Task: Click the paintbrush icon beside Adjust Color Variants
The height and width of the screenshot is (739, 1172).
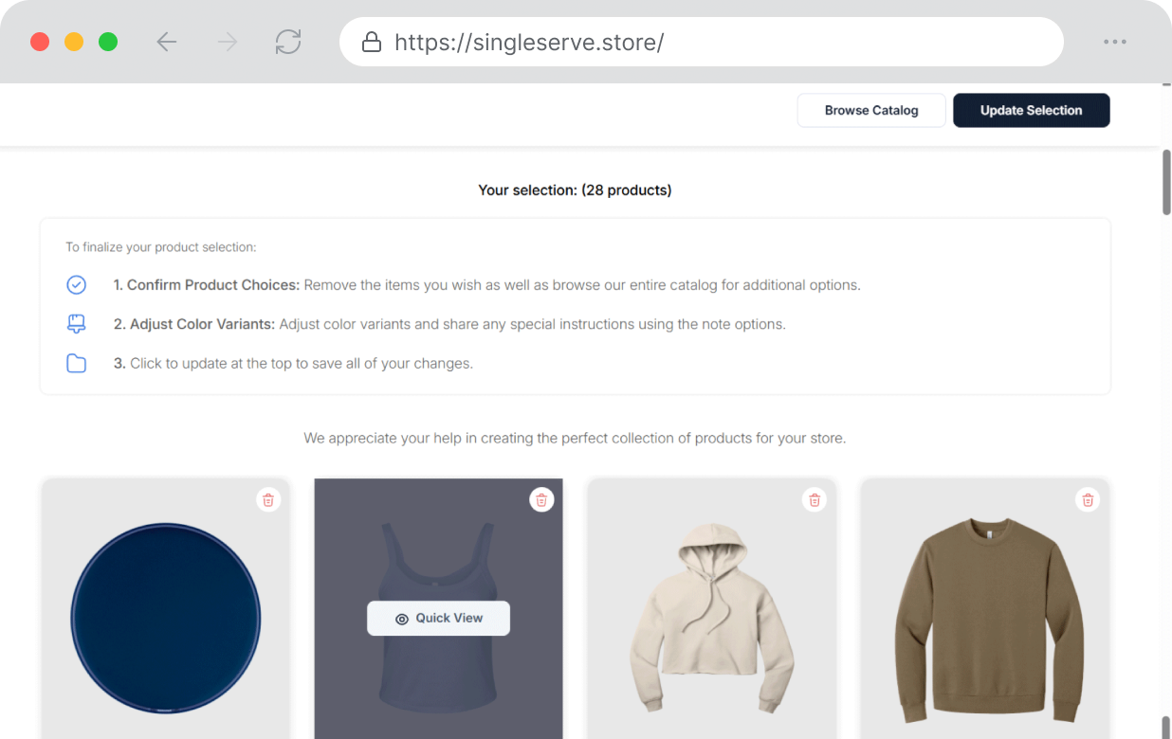Action: coord(77,324)
